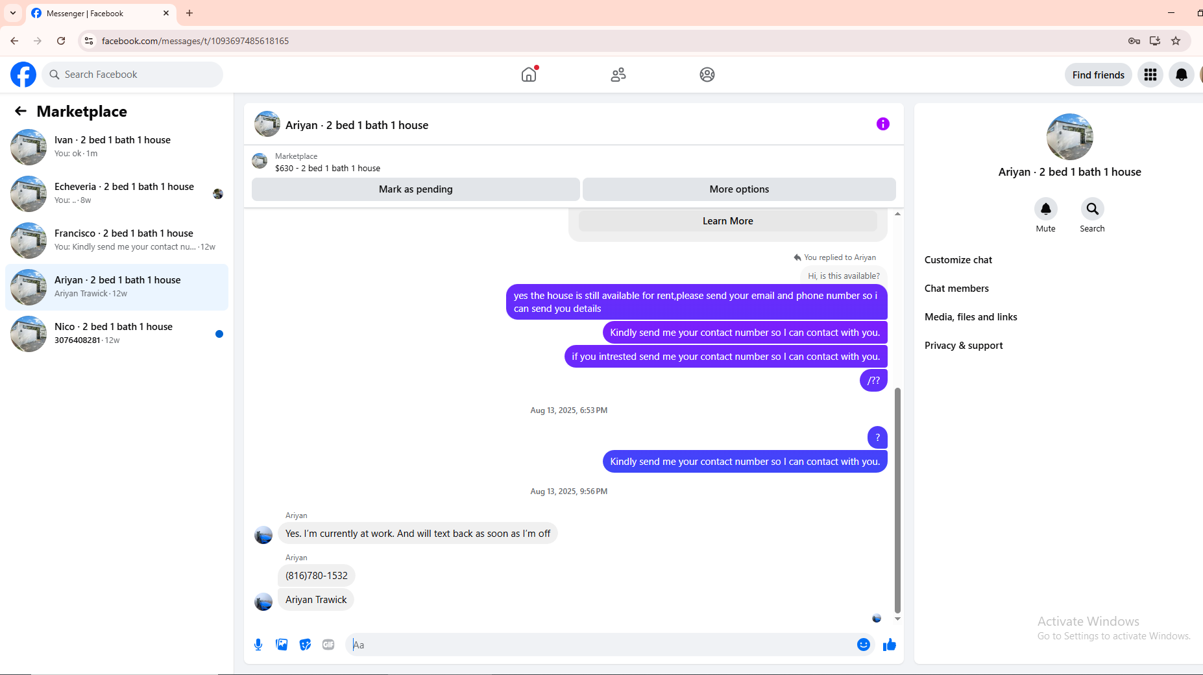Choose a sticker icon
Screen dimensions: 1203x675
(x=305, y=645)
